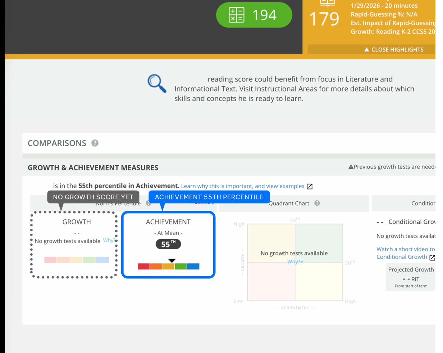Click the 55TH percentile badge
The height and width of the screenshot is (353, 443).
pyautogui.click(x=168, y=244)
